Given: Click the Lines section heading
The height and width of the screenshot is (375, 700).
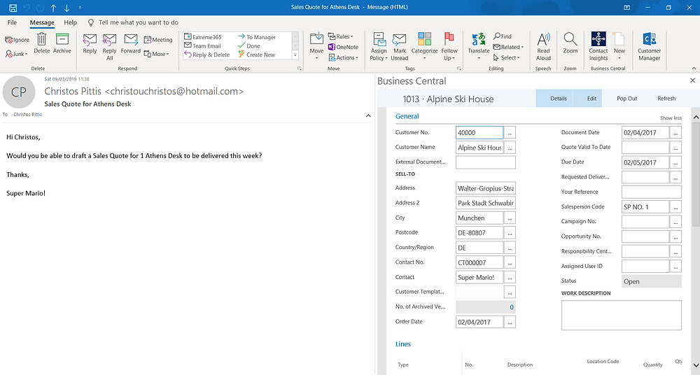Looking at the screenshot, I should tap(402, 344).
